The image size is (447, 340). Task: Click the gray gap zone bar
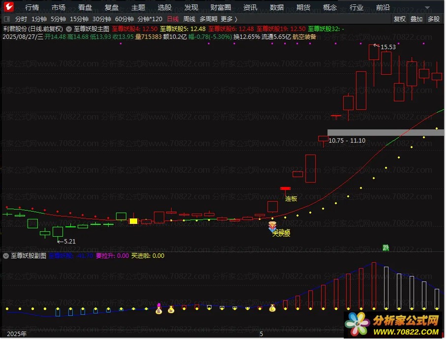[x=386, y=133]
